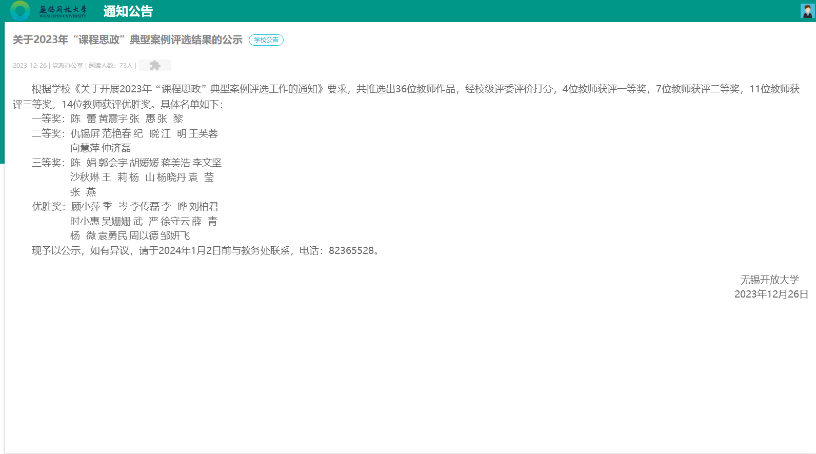Image resolution: width=816 pixels, height=454 pixels.
Task: Click the publish date 2023-12-26 in metadata
Action: click(30, 66)
